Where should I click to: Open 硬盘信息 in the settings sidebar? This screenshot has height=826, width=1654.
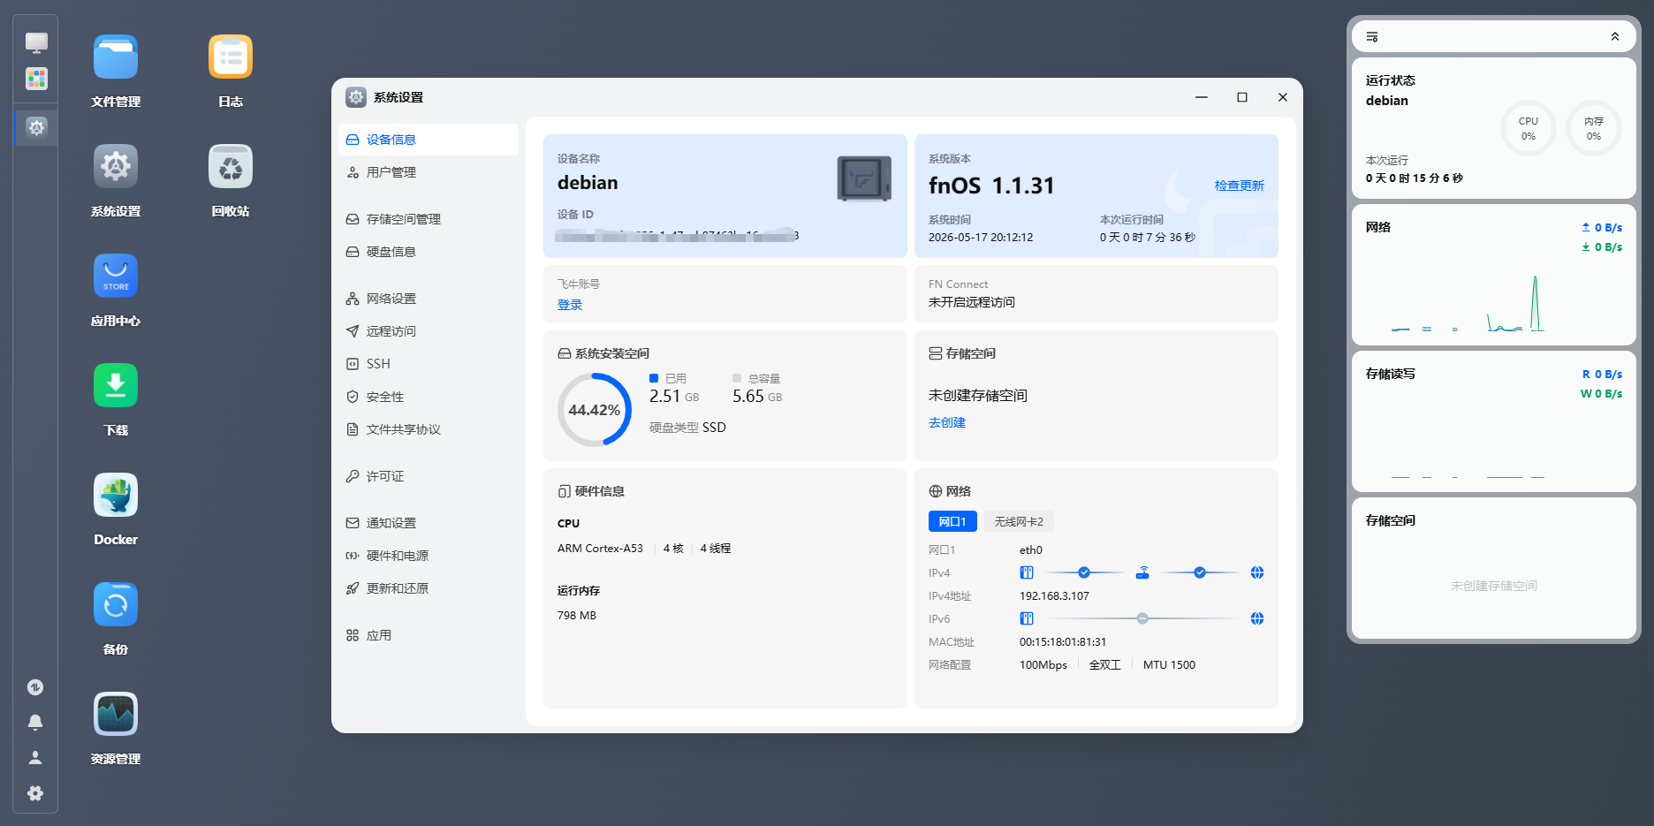click(x=429, y=252)
